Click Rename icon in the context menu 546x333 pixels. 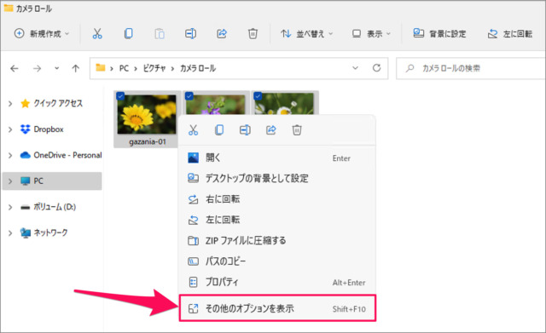(x=245, y=130)
